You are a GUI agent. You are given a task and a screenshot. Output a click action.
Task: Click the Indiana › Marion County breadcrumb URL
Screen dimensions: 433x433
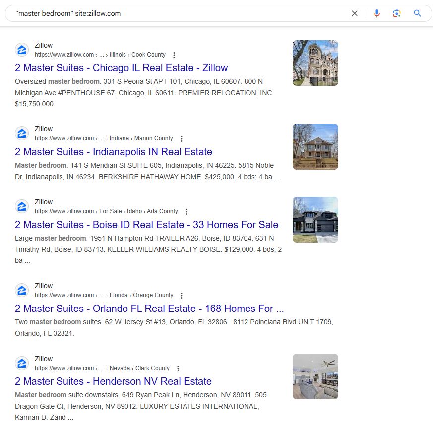pos(104,138)
